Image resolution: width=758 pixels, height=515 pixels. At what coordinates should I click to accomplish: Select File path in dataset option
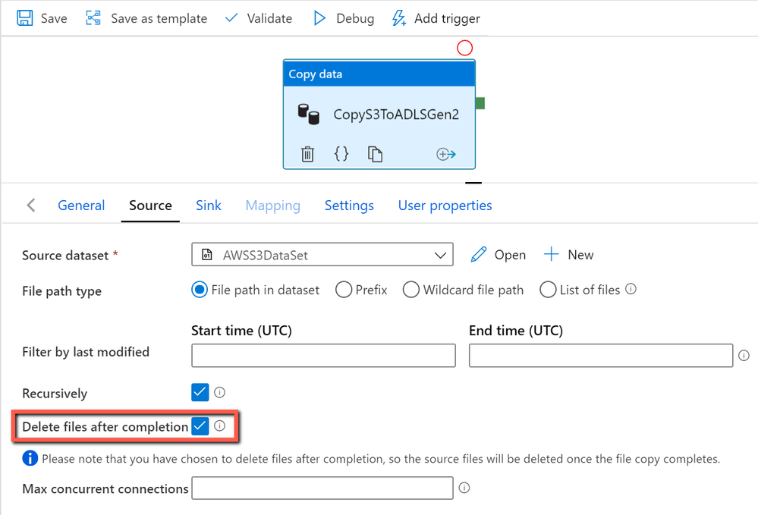200,290
